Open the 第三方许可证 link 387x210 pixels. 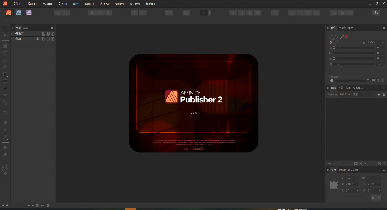[x=199, y=148]
